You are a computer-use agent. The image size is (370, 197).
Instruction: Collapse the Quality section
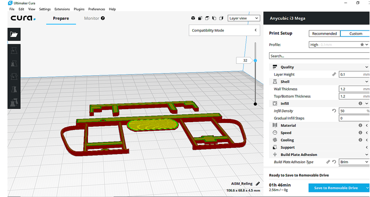click(x=367, y=67)
